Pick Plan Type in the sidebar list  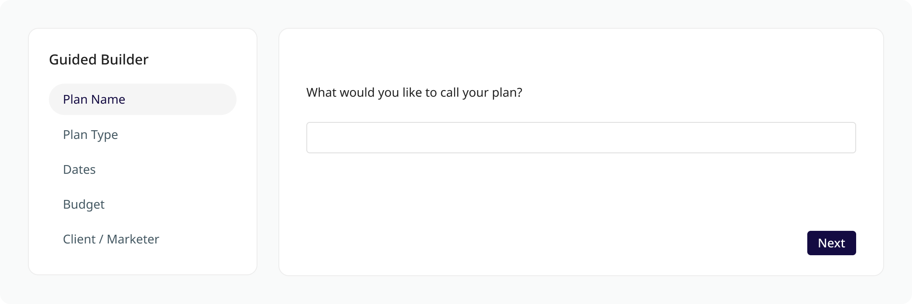[x=90, y=135]
